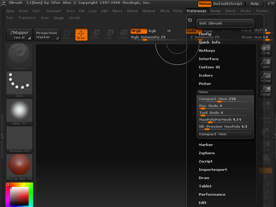Viewport: 276px width, 207px height.
Task: Open ZMapper rev-E plugin
Action: coord(19,35)
